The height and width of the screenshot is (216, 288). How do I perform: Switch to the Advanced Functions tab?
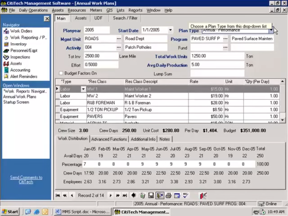click(109, 139)
